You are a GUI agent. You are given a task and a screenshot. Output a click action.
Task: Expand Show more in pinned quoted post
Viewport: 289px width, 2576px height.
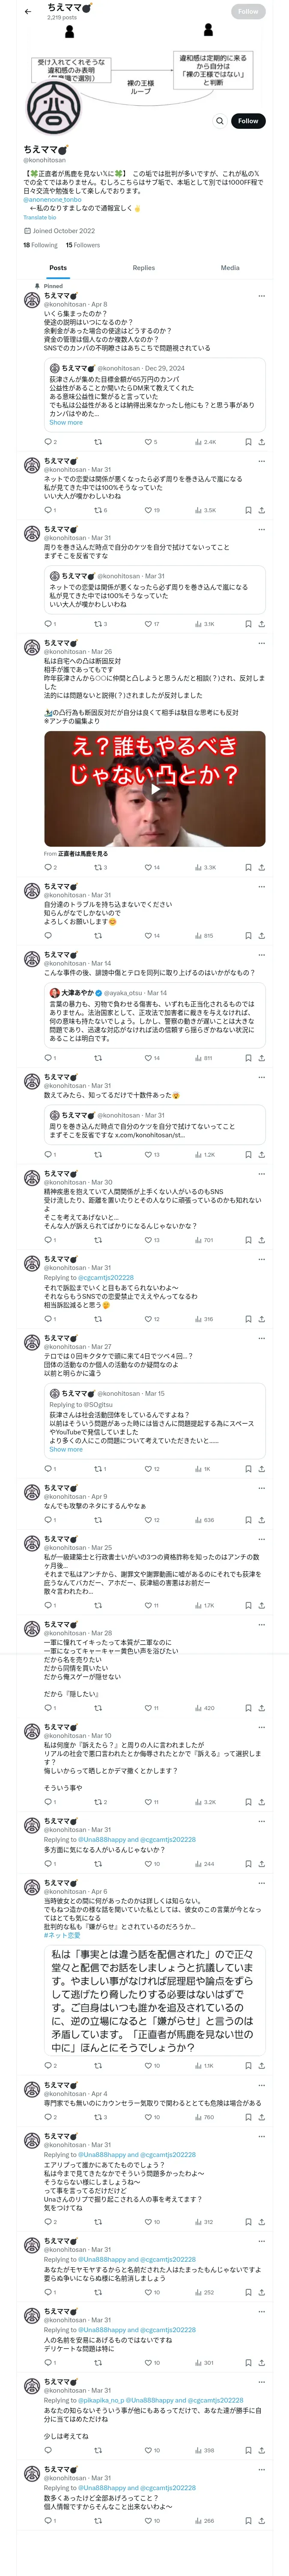(x=66, y=422)
